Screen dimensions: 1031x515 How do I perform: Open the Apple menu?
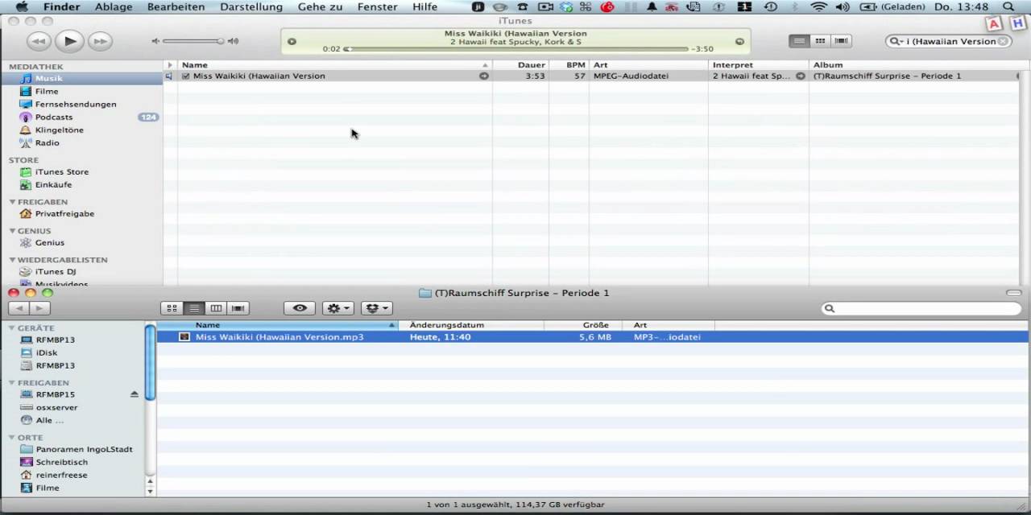tap(22, 6)
